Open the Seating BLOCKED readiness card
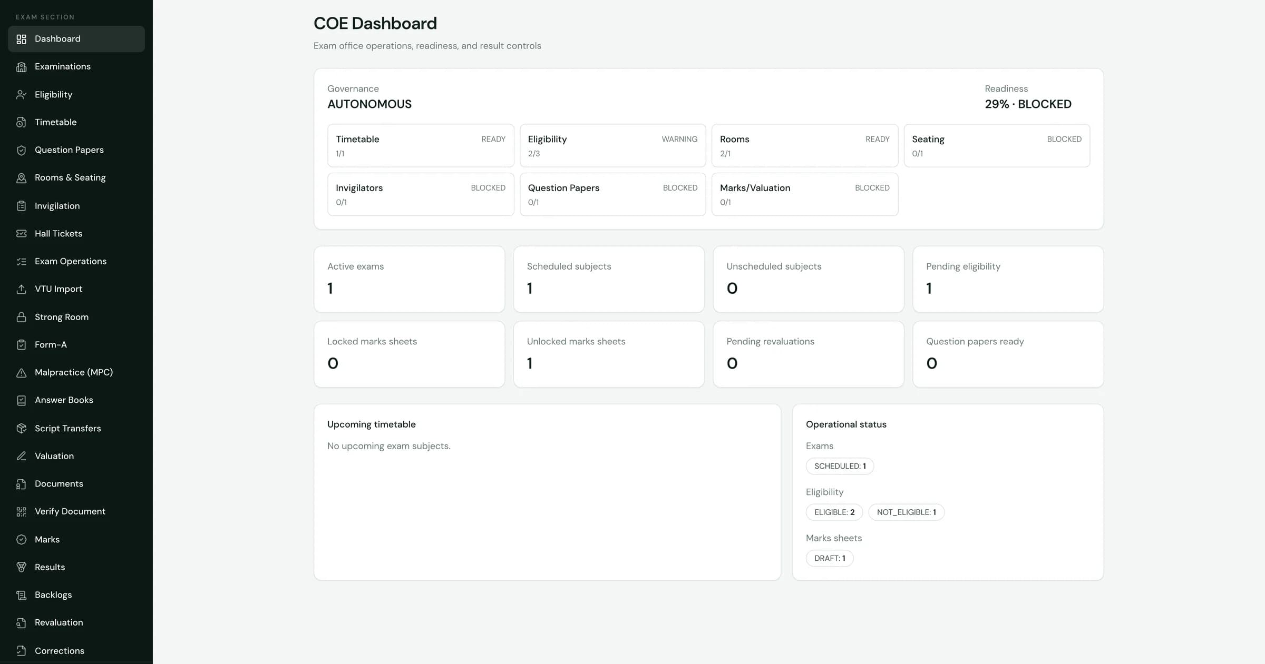This screenshot has width=1265, height=664. (x=997, y=145)
